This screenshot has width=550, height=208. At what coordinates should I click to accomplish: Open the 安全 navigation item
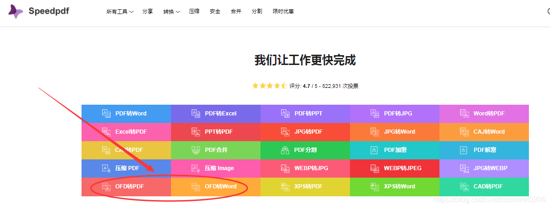click(x=215, y=11)
